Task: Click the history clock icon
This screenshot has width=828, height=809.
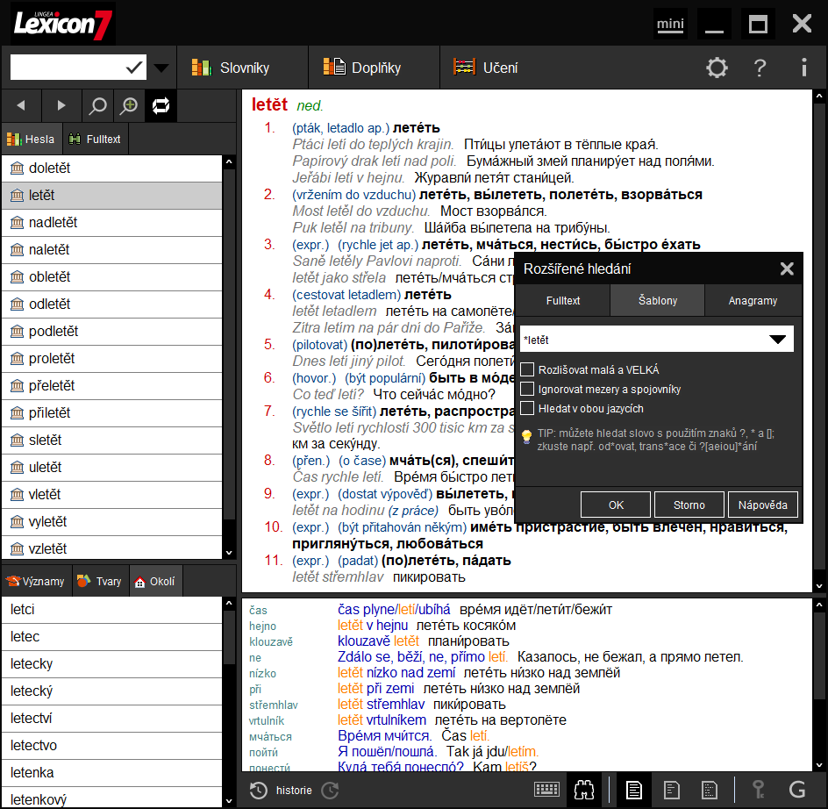Action: point(258,791)
